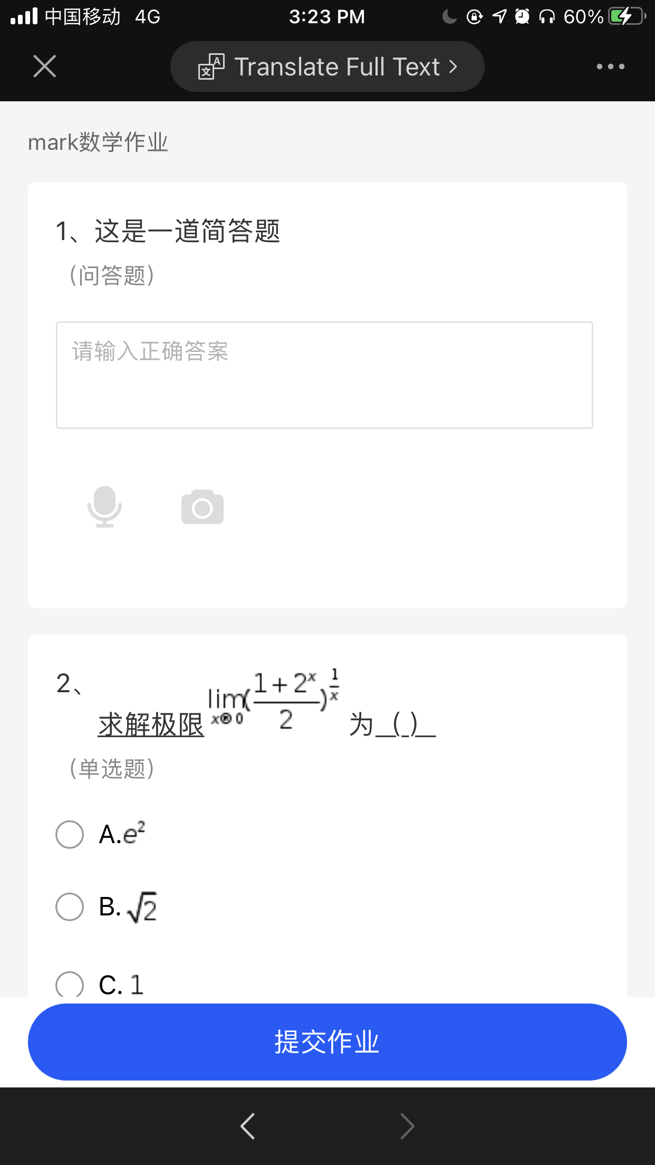Select option B square root of 2
Image resolution: width=655 pixels, height=1165 pixels.
70,907
